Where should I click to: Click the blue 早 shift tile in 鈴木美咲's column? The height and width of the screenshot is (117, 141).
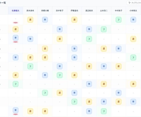coord(30,39)
